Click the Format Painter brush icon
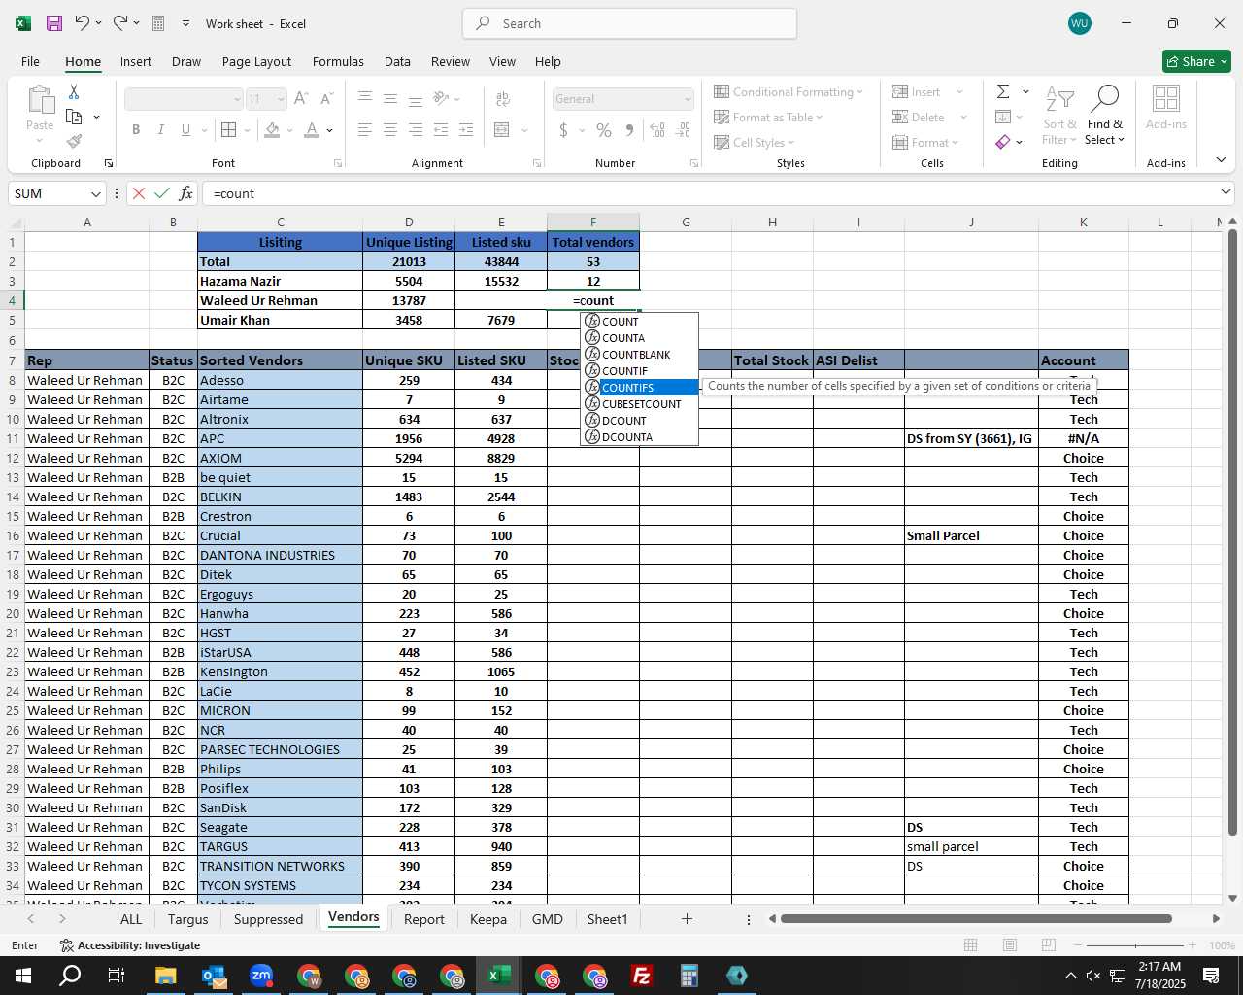Image resolution: width=1243 pixels, height=995 pixels. tap(74, 141)
